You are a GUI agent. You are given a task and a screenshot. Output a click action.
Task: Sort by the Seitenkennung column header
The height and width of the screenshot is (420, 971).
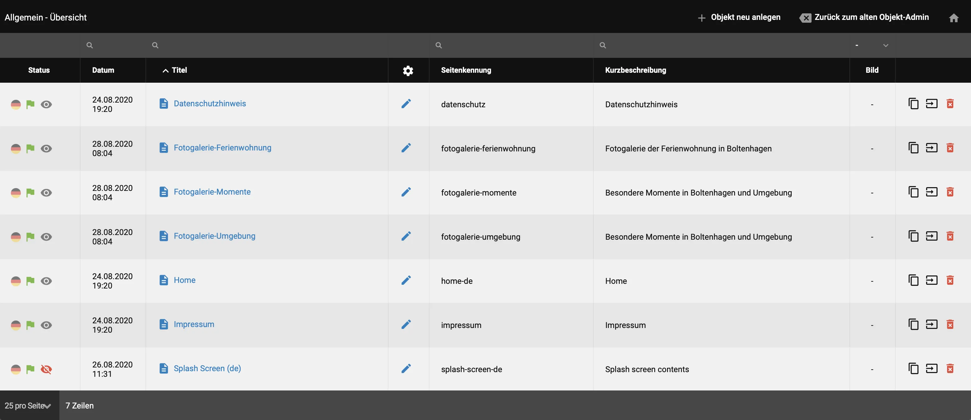pos(466,70)
